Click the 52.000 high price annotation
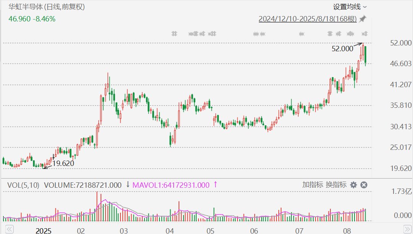Viewport: 413px width, 234px height. [x=342, y=49]
